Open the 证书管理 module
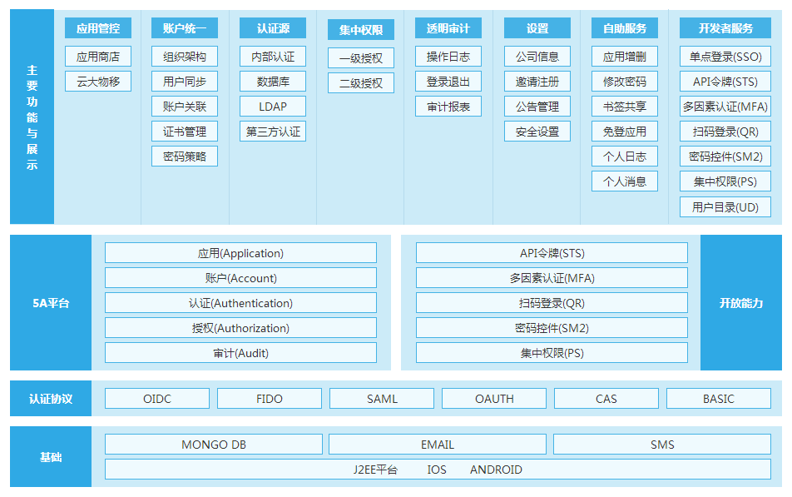Viewport: 792px width, 497px height. (184, 132)
